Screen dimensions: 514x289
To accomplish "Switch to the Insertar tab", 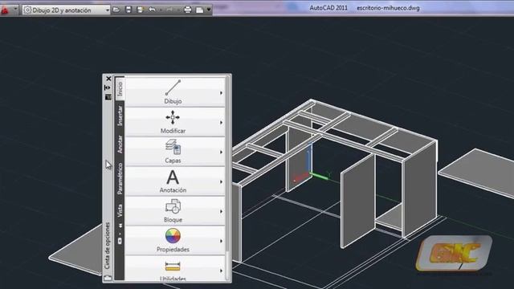I will point(120,116).
